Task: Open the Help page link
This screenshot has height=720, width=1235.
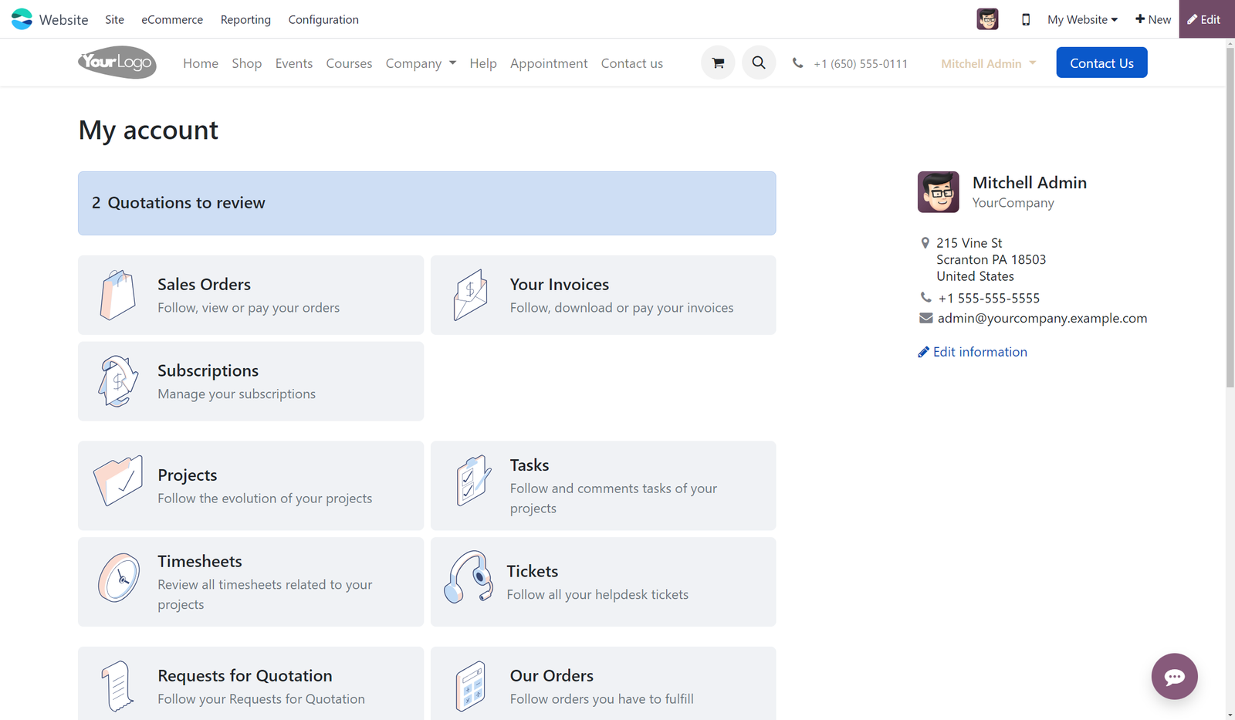Action: tap(483, 63)
